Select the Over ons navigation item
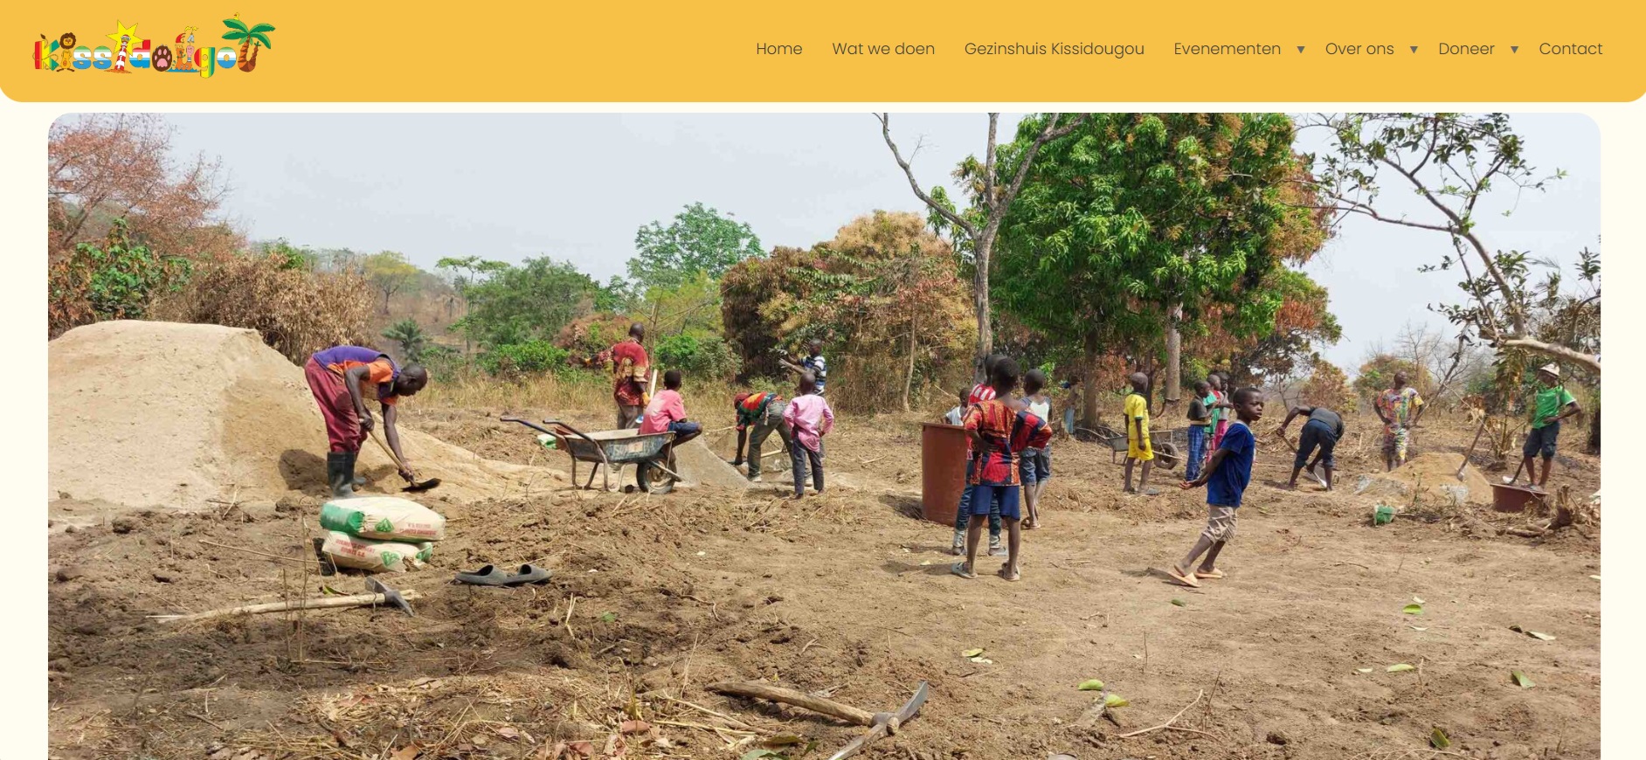 point(1359,49)
